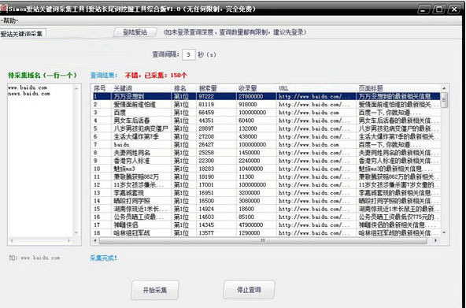This screenshot has width=466, height=308.
Task: Select result row 2 with search volume 81119
Action: click(266, 104)
